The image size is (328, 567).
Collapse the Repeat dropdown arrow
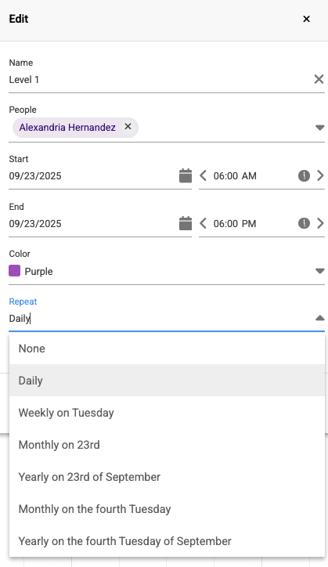tap(319, 318)
